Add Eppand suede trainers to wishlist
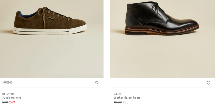The width and height of the screenshot is (216, 108). pos(97,83)
